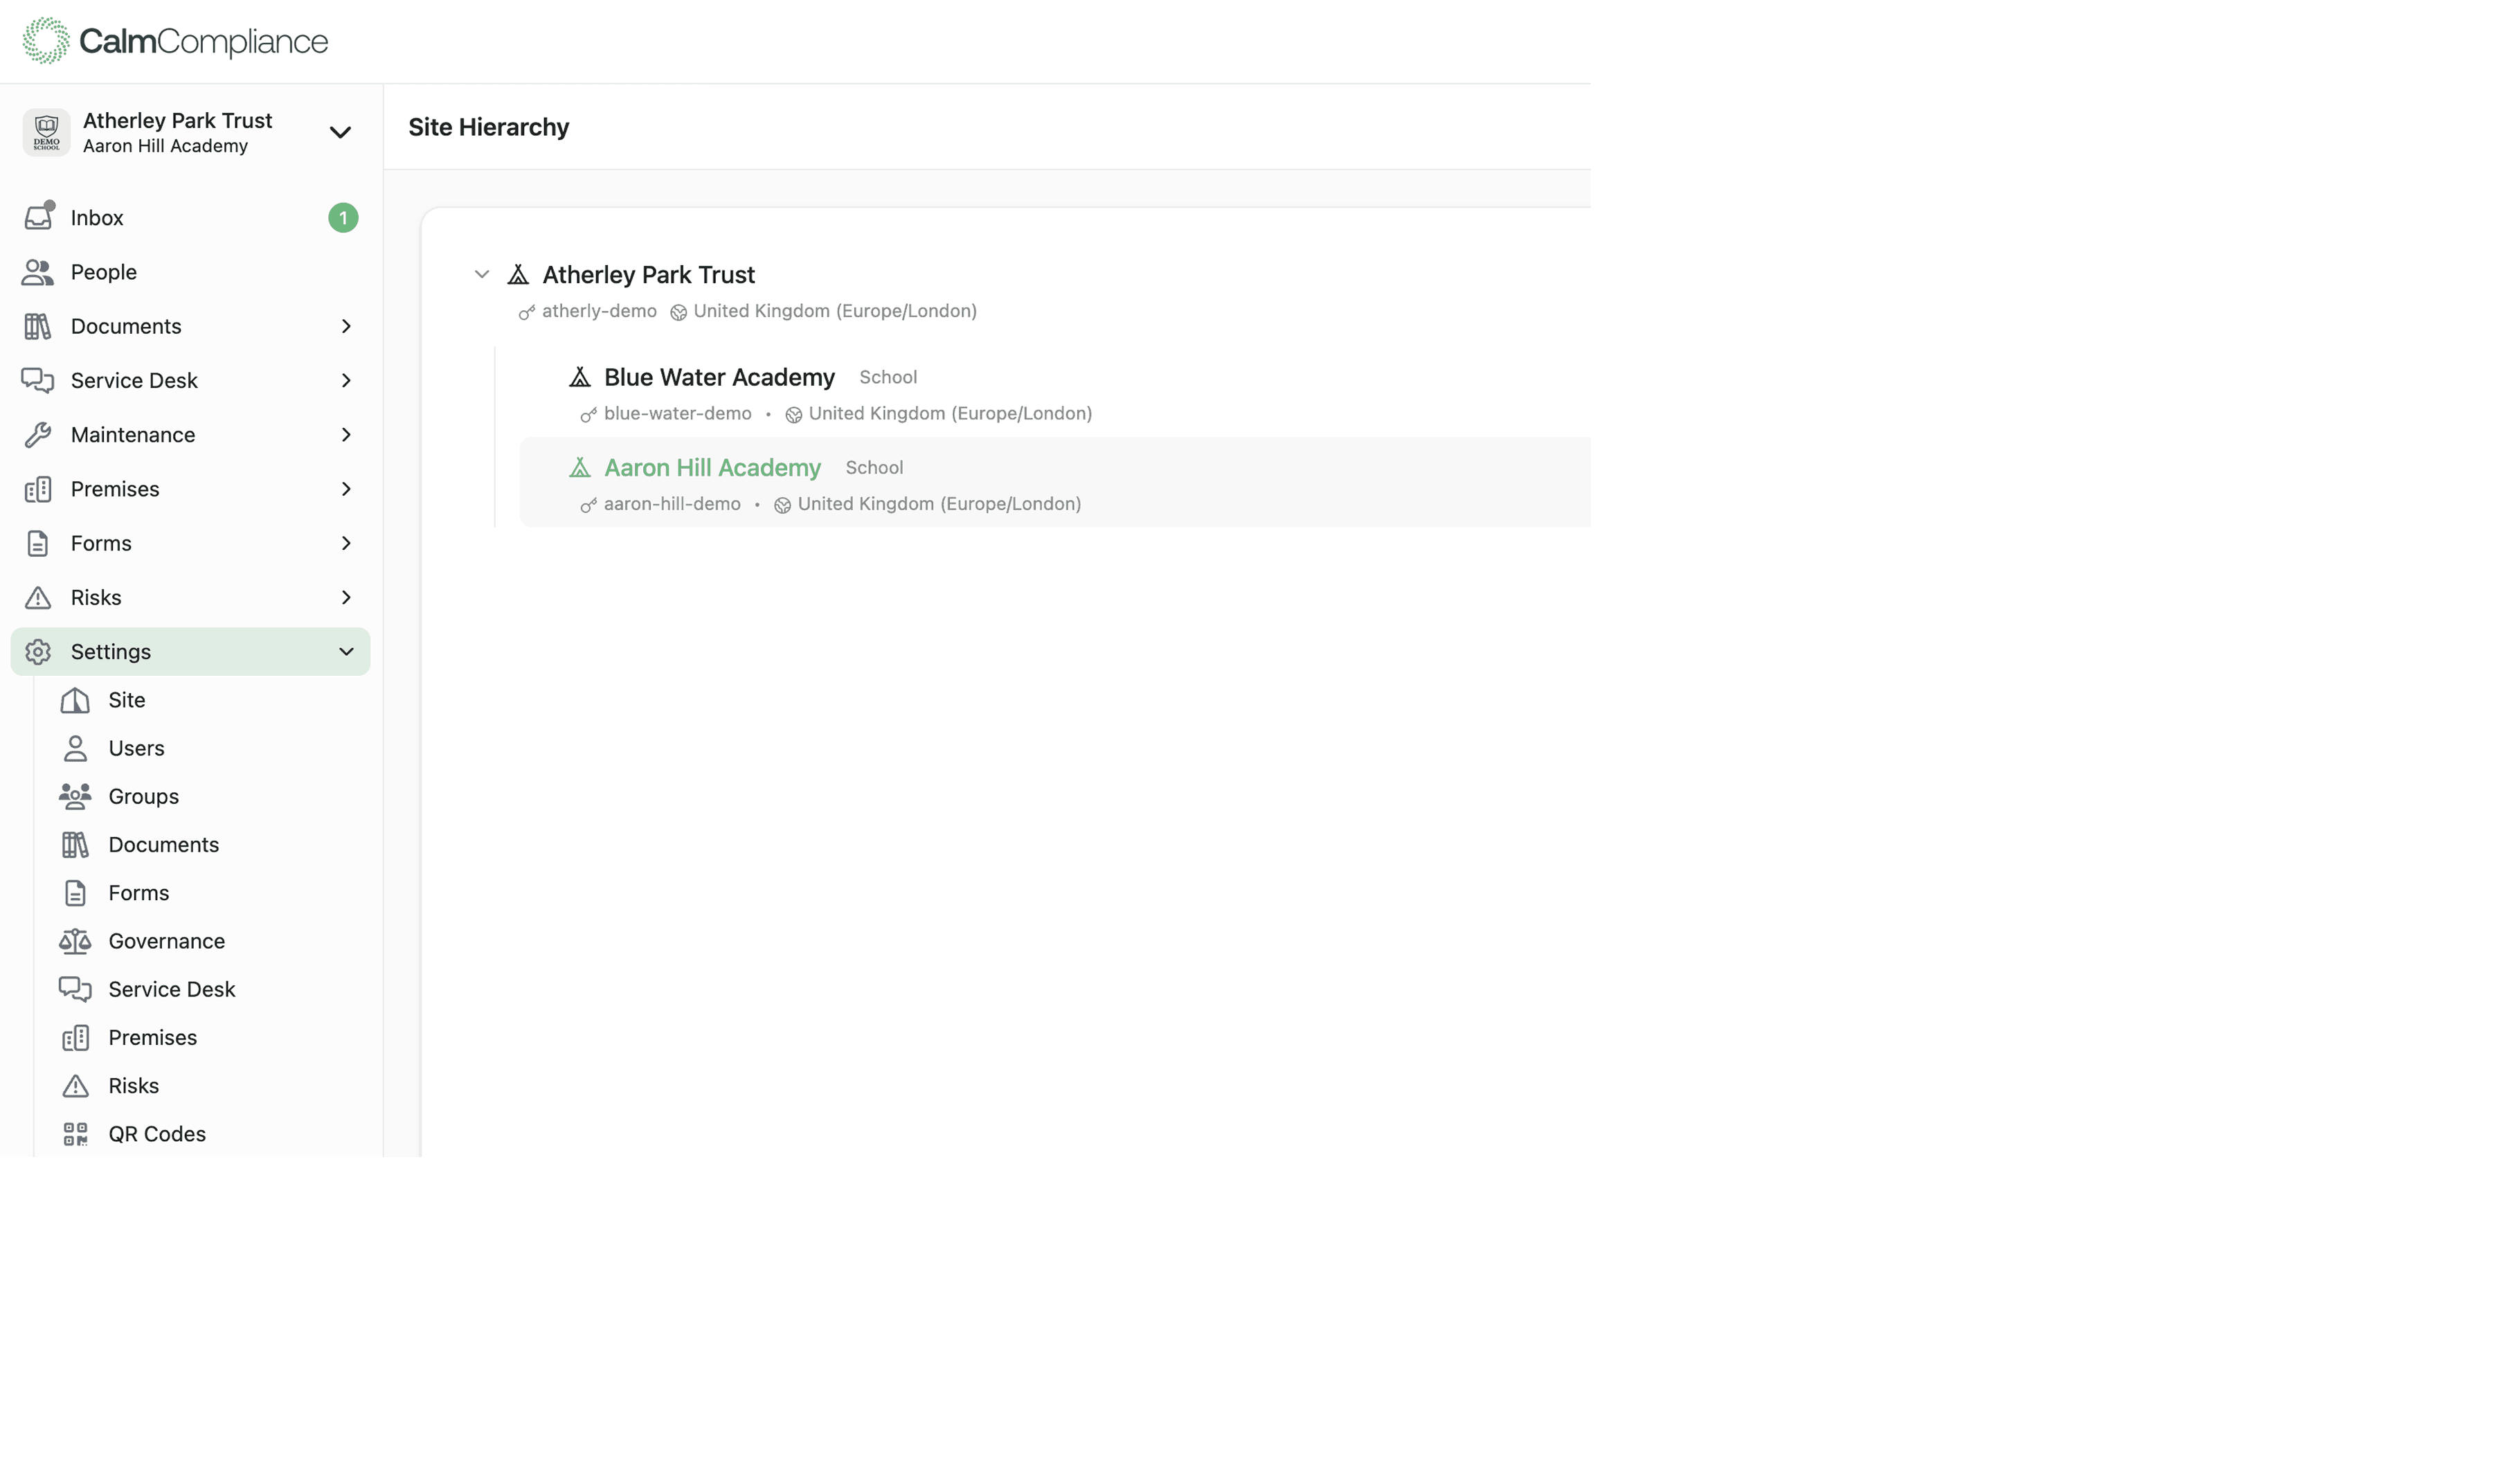The width and height of the screenshot is (2520, 1468).
Task: Open Users under Settings
Action: (x=136, y=748)
